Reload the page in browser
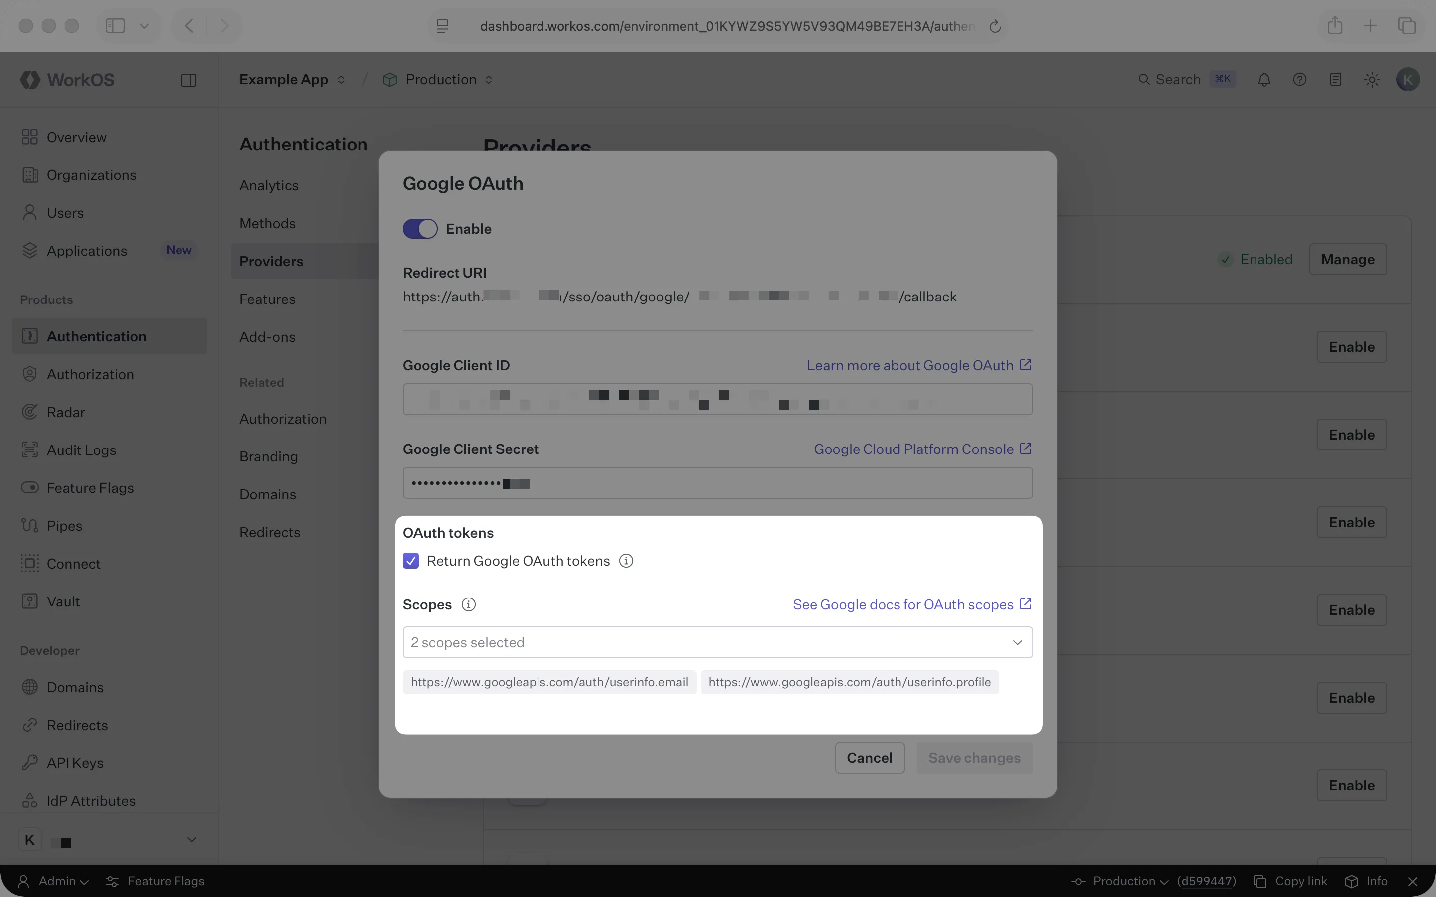Image resolution: width=1436 pixels, height=897 pixels. tap(995, 26)
